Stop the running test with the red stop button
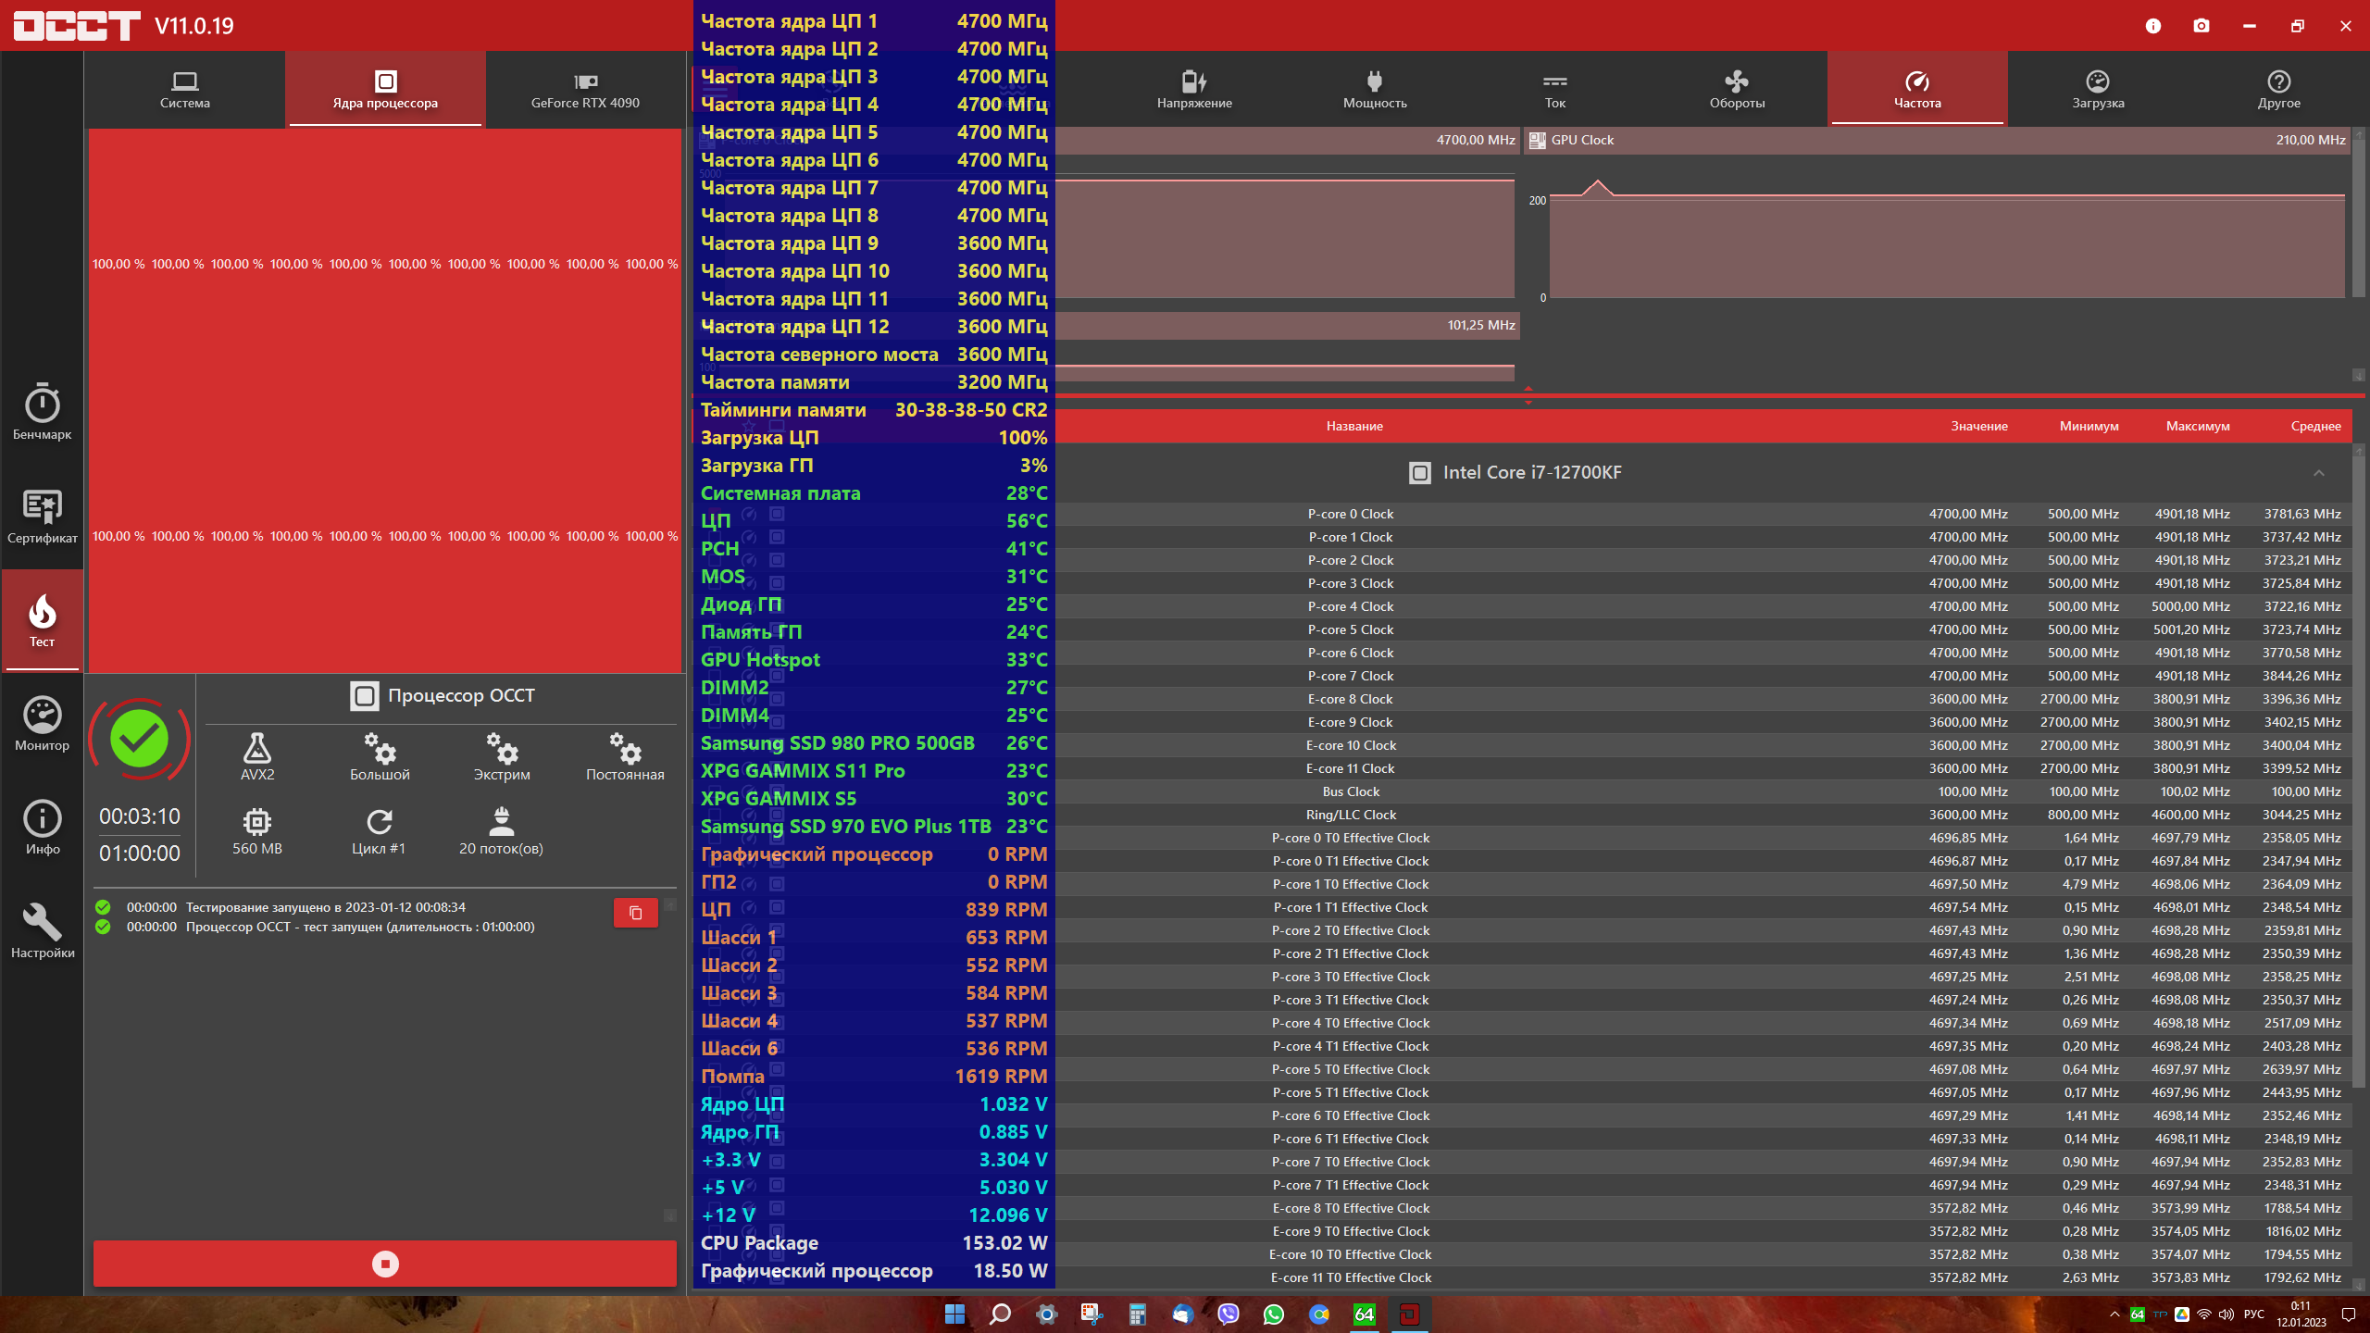This screenshot has width=2370, height=1333. click(x=385, y=1264)
